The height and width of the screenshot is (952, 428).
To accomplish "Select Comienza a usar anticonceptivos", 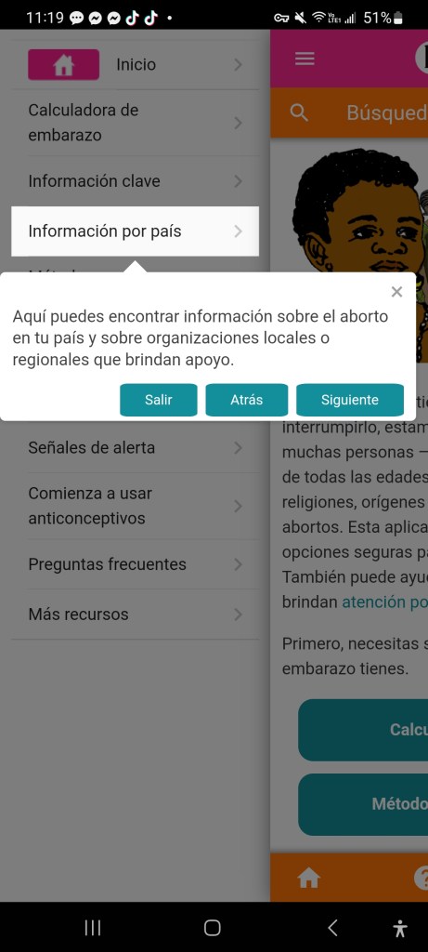I will [x=136, y=506].
